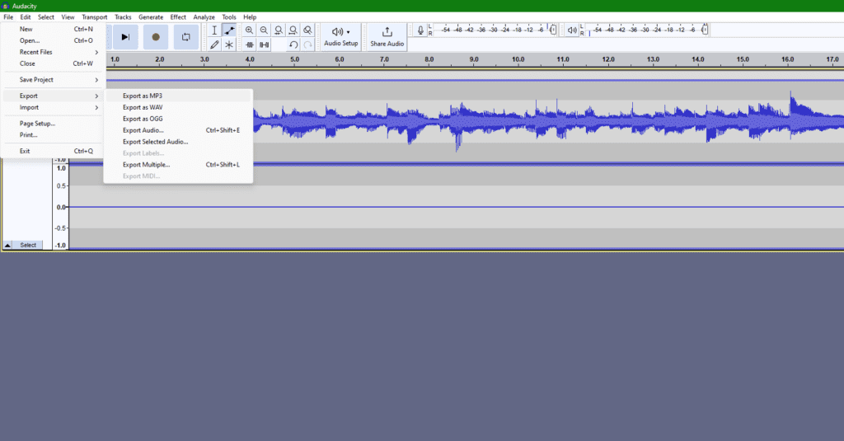Select Export as OGG

pos(178,119)
